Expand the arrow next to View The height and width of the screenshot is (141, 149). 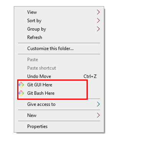98,12
